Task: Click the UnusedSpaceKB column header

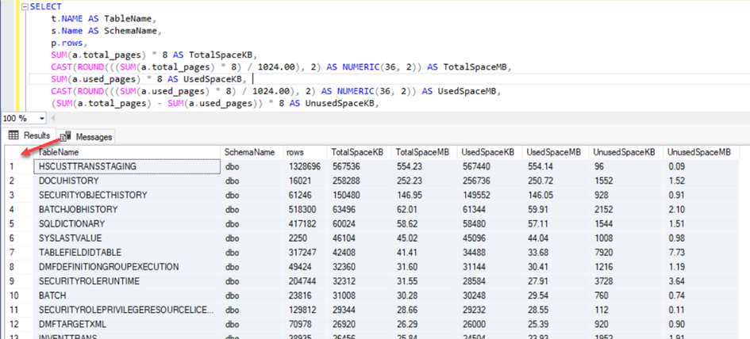Action: [x=623, y=151]
